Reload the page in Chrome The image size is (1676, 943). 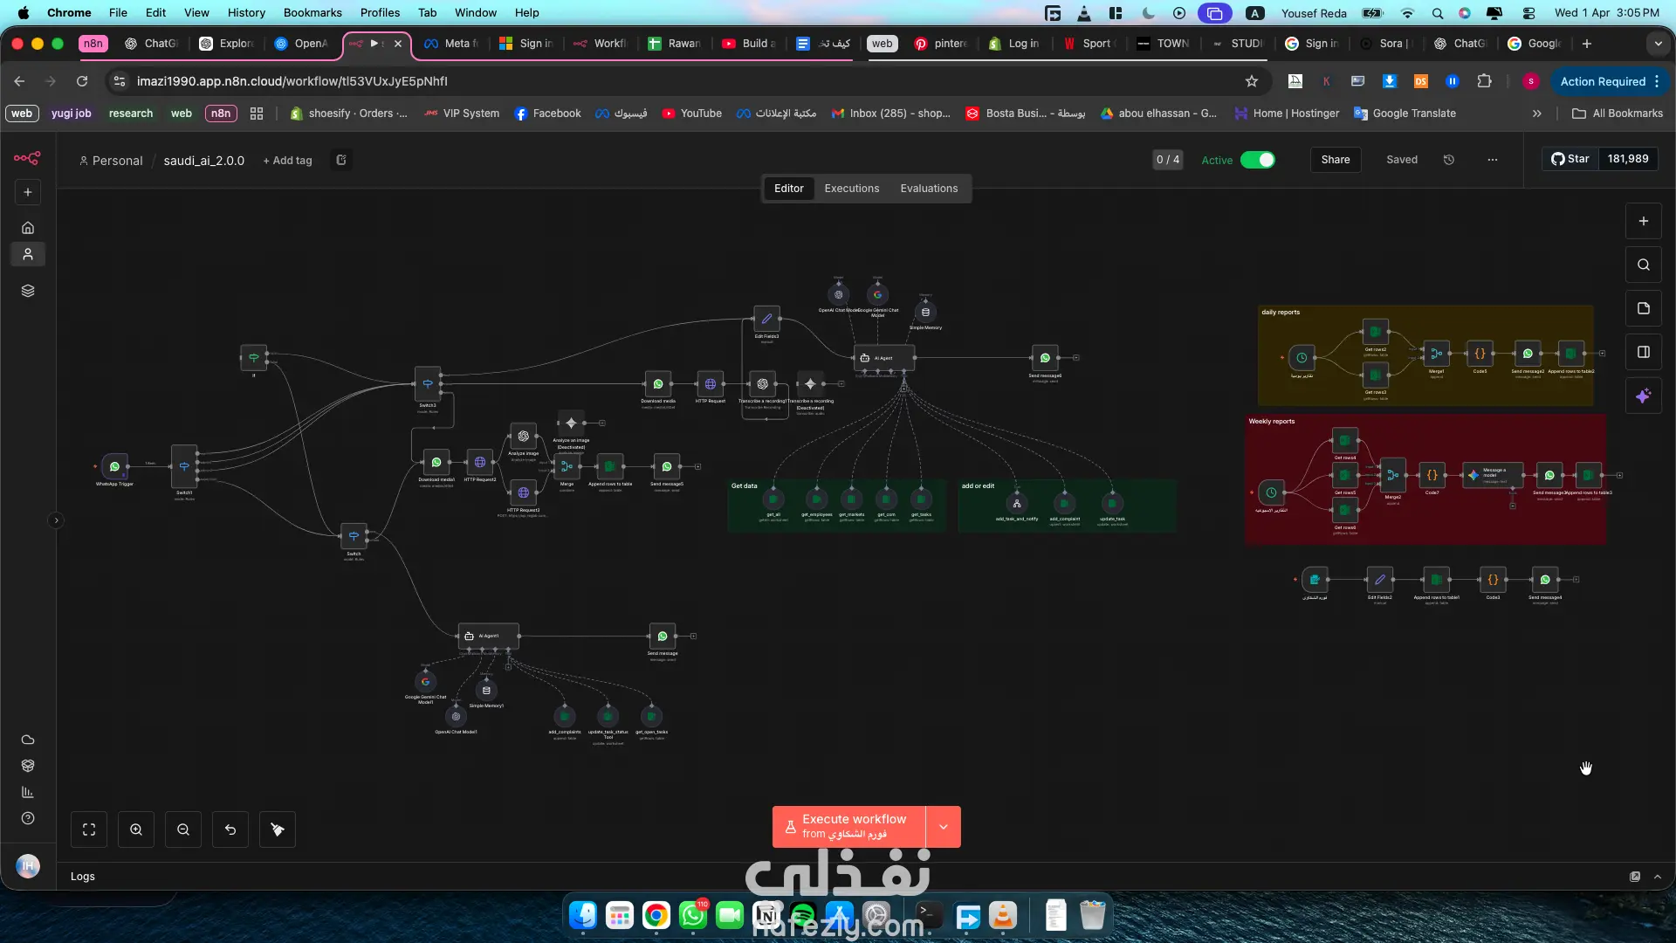(x=82, y=81)
